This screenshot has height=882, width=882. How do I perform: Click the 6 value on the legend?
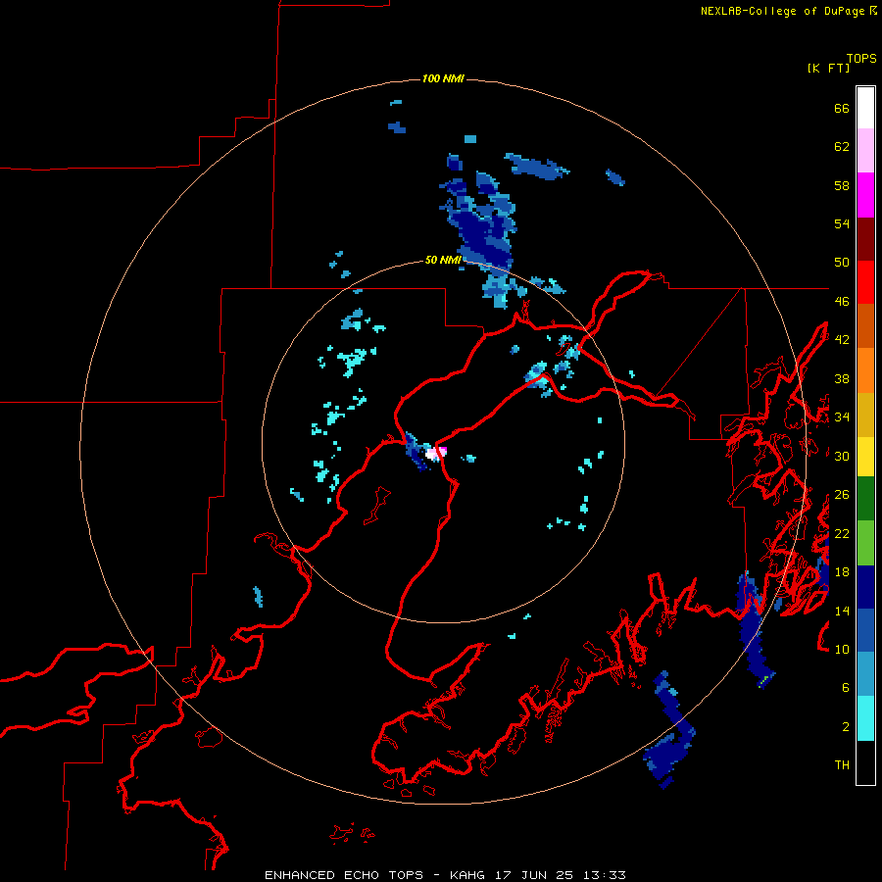point(846,688)
